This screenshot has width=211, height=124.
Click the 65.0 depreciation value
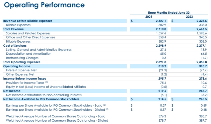[163, 54]
